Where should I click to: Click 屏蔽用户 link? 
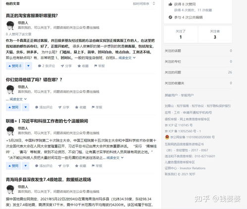[171, 95]
